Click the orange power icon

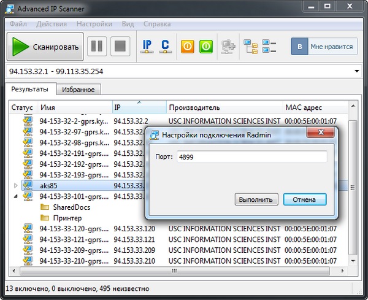(x=187, y=47)
